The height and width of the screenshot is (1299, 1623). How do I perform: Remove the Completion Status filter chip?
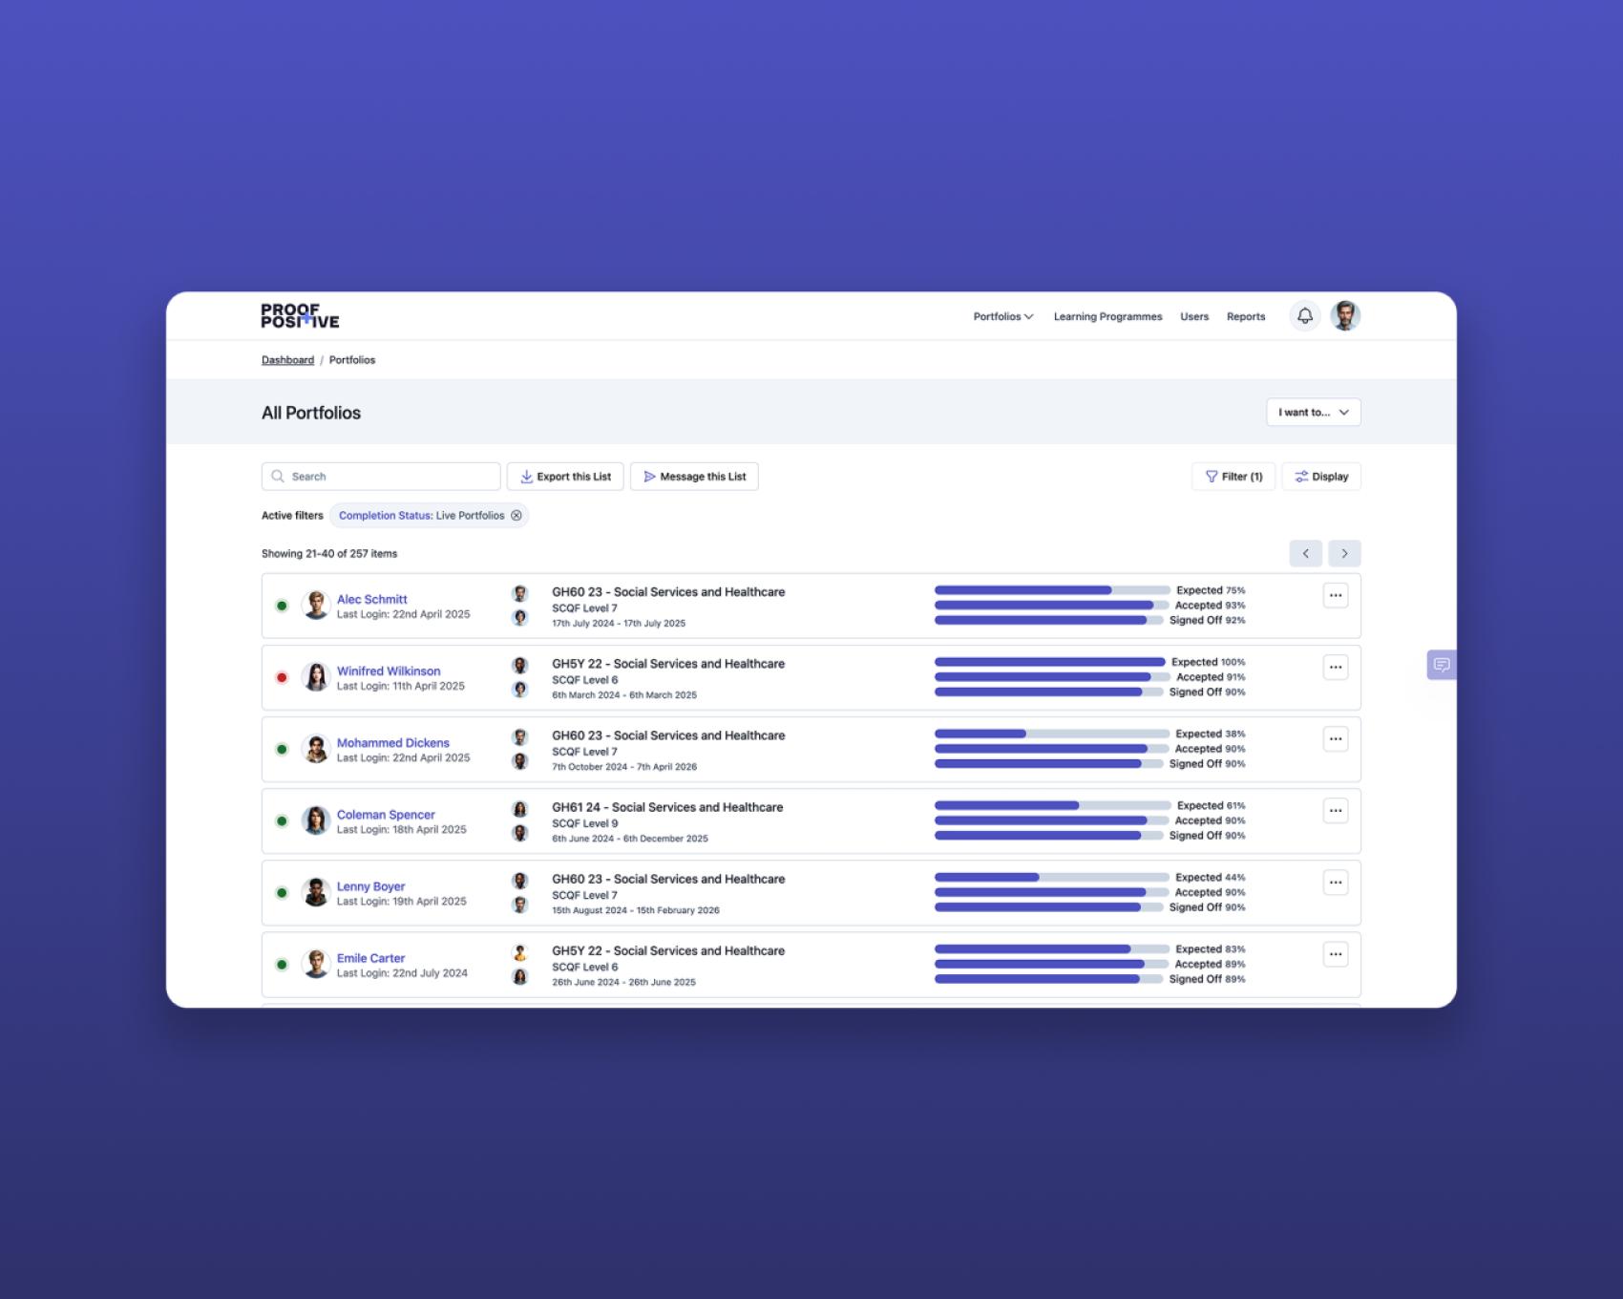pos(516,516)
